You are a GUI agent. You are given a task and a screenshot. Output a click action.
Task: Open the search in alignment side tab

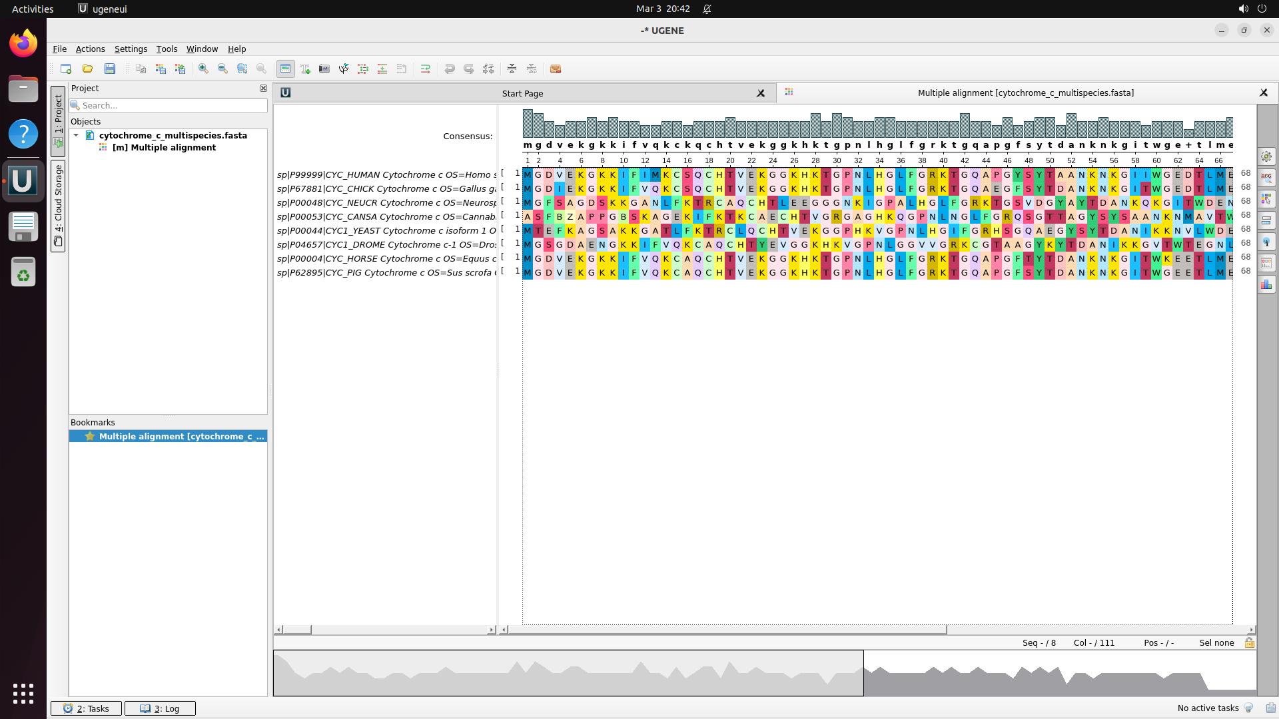1266,178
